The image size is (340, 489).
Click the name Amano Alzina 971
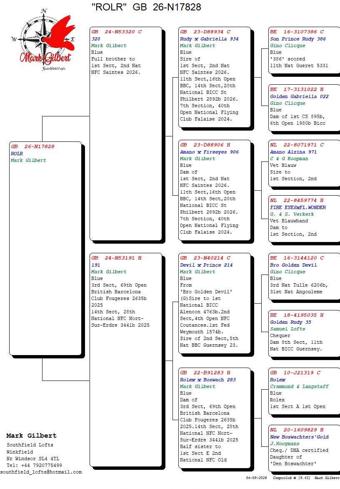(293, 152)
